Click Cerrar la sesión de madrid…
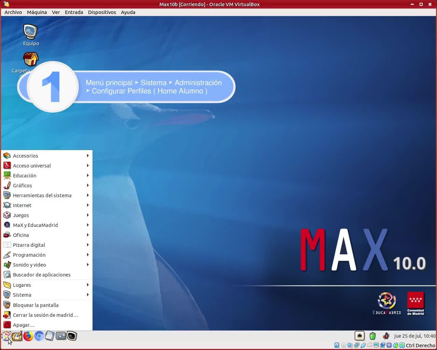 [45, 315]
